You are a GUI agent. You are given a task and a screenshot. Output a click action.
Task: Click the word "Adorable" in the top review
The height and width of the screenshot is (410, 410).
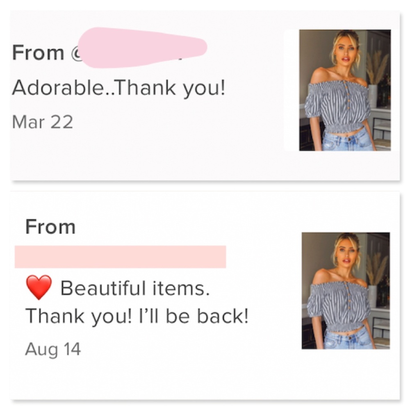click(56, 88)
